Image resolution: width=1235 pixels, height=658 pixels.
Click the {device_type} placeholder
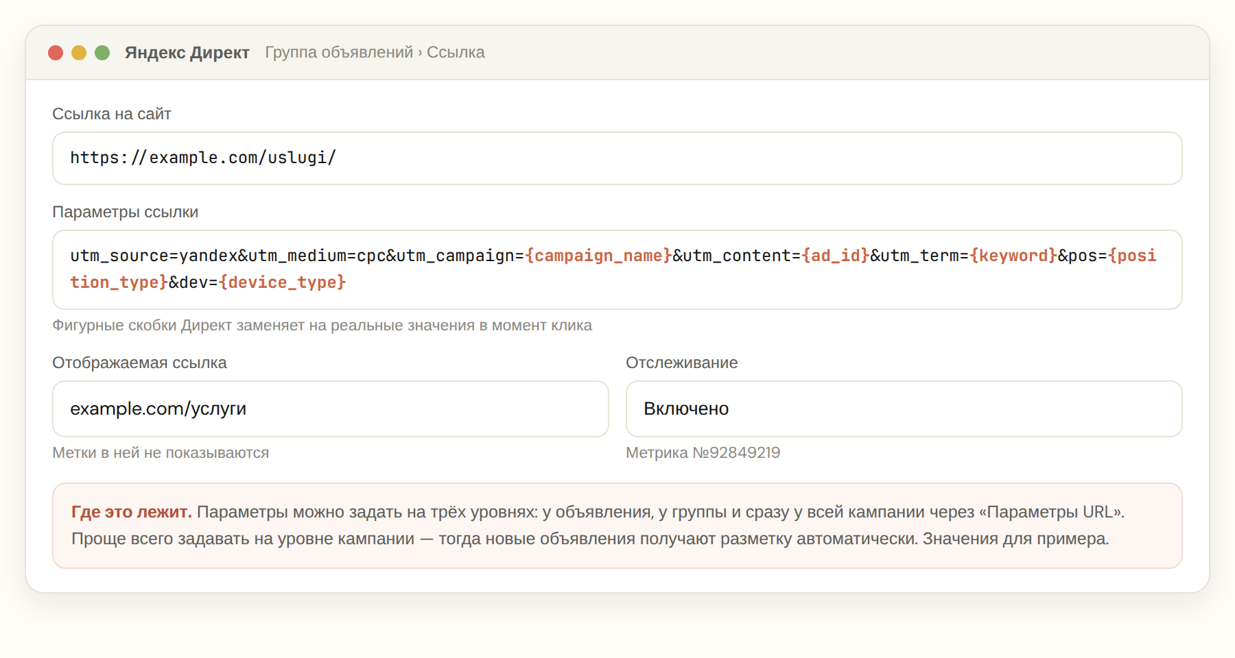(x=283, y=282)
